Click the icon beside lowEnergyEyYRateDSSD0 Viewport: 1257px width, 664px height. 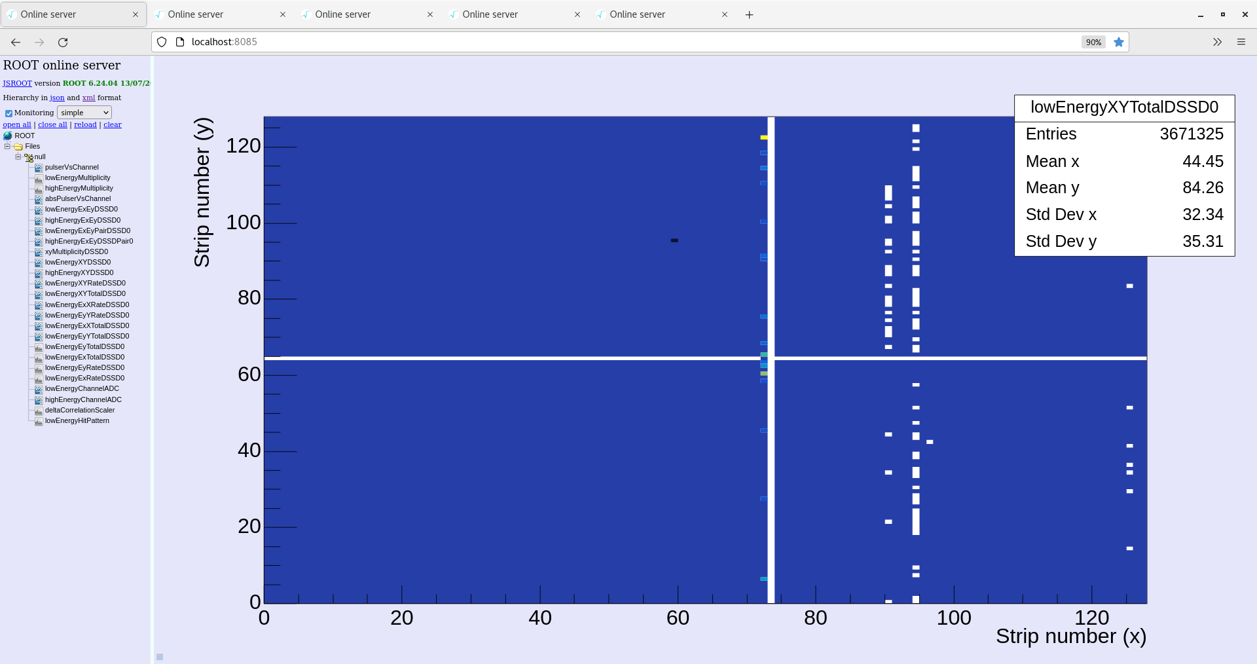[x=39, y=316]
